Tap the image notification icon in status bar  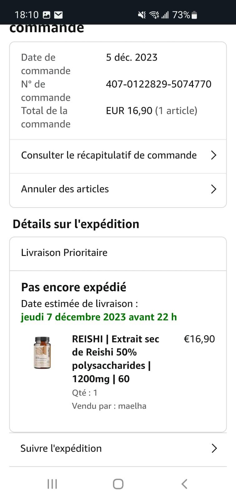46,15
